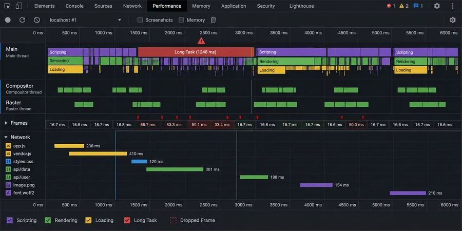Toggle the Long Task legend checkbox
462x231 pixels.
point(127,220)
